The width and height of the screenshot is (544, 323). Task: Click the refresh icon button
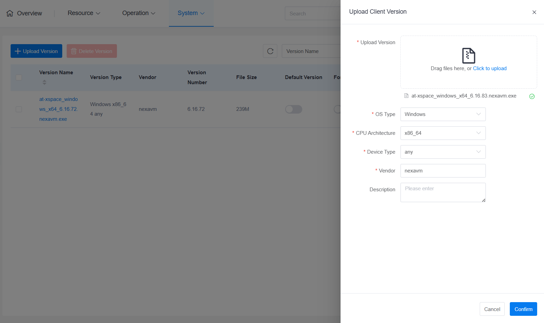(270, 51)
